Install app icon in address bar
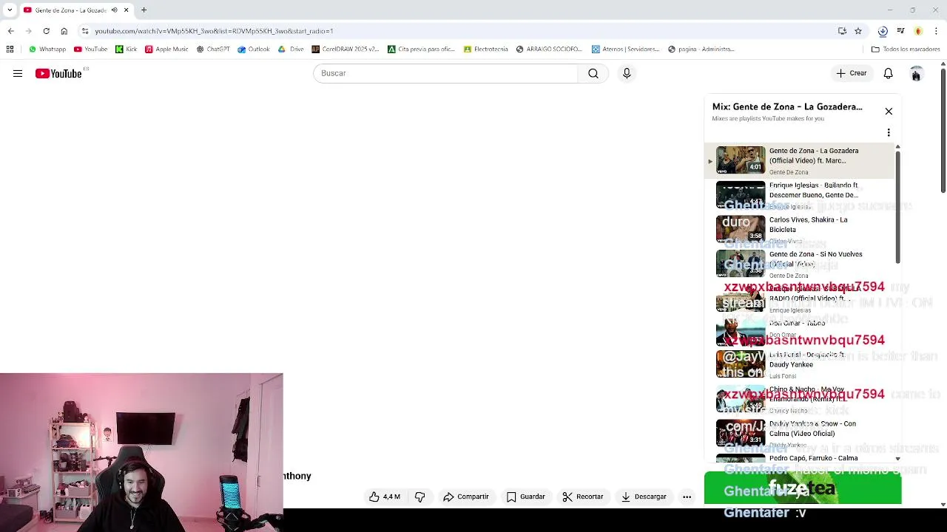The image size is (947, 532). click(x=842, y=31)
